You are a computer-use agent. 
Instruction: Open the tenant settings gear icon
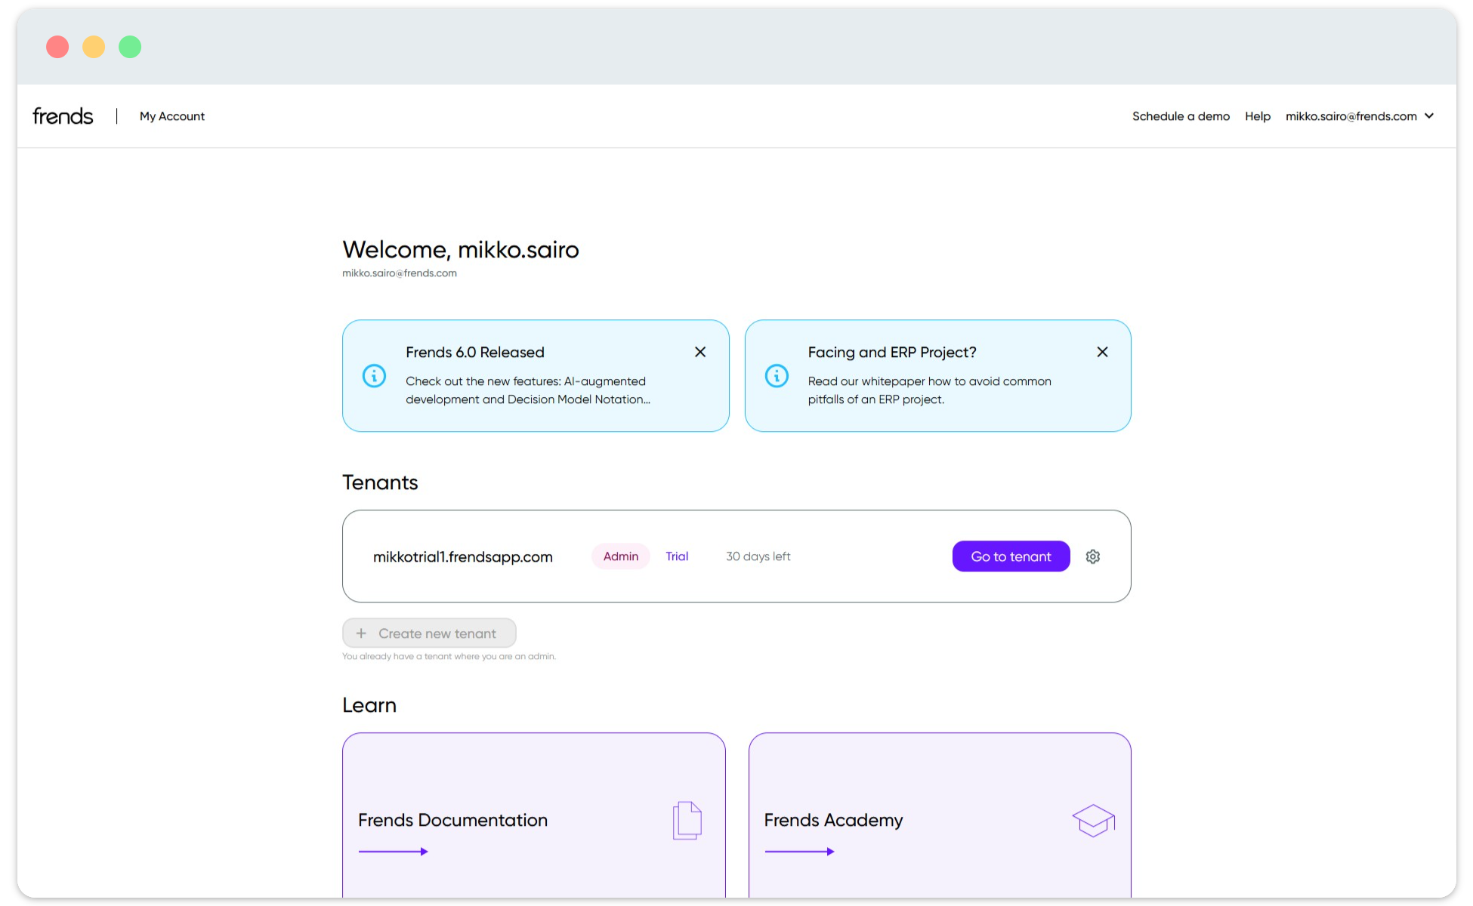pyautogui.click(x=1093, y=556)
